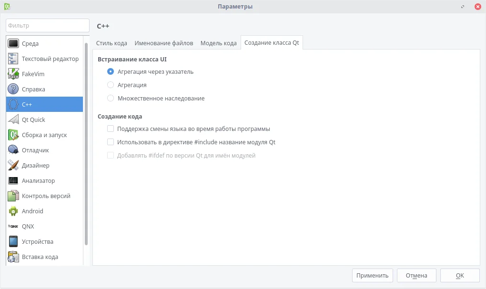
Task: Select the FakeVim icon in sidebar
Action: coord(13,74)
